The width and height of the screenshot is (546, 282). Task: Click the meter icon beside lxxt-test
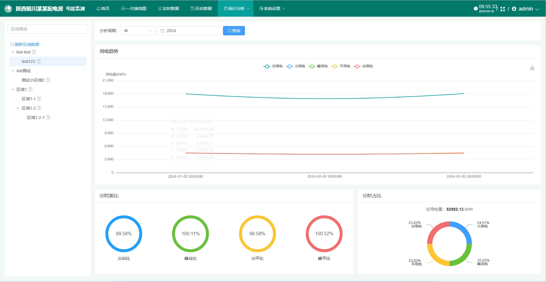34,52
